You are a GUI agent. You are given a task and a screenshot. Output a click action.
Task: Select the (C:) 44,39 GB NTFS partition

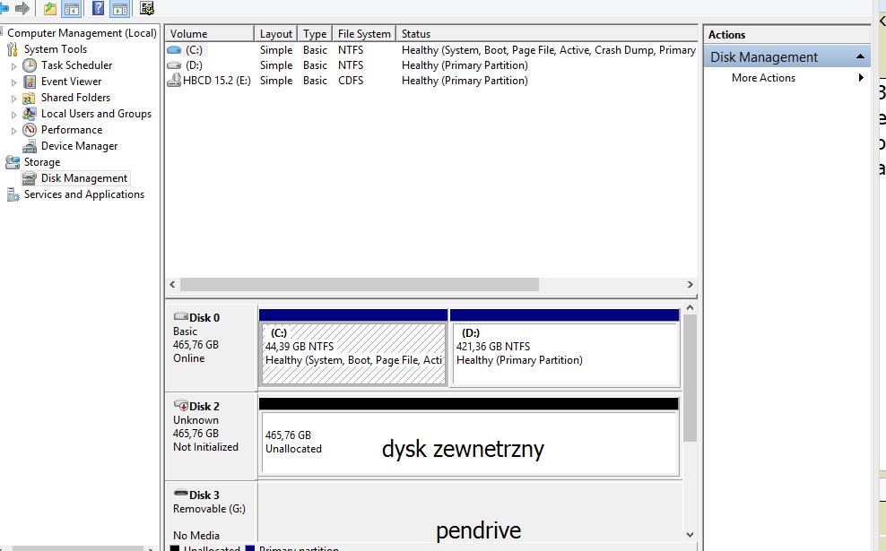(353, 353)
